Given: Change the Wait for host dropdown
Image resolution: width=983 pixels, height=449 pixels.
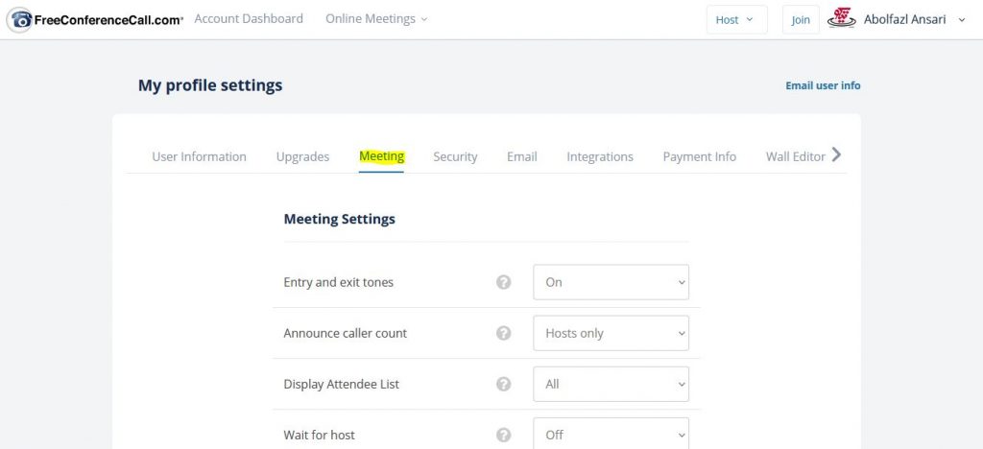Looking at the screenshot, I should [611, 434].
